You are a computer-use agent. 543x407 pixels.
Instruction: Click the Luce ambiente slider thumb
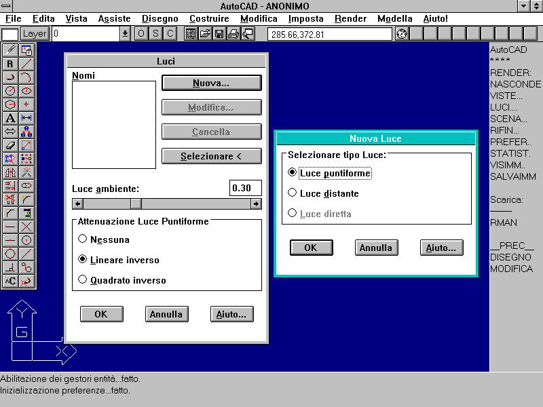pyautogui.click(x=136, y=204)
